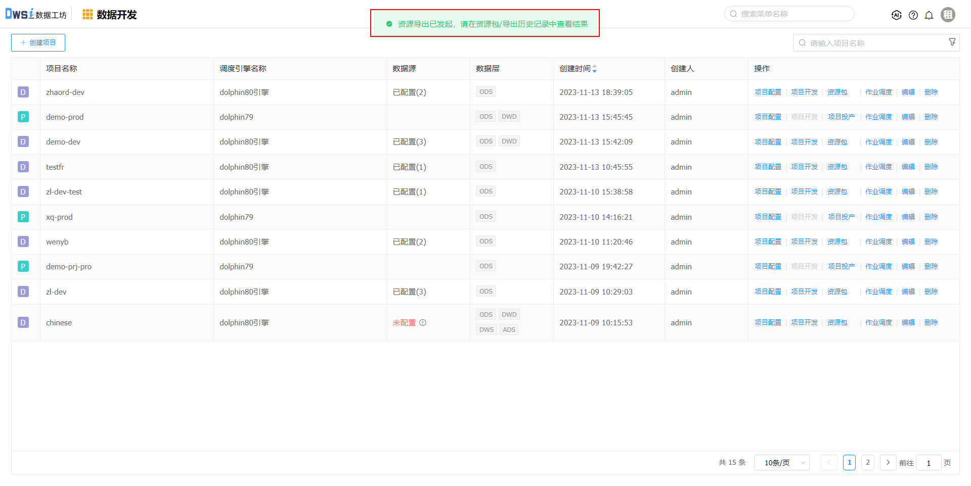Open 项目投产 for demo-prod

pos(841,117)
